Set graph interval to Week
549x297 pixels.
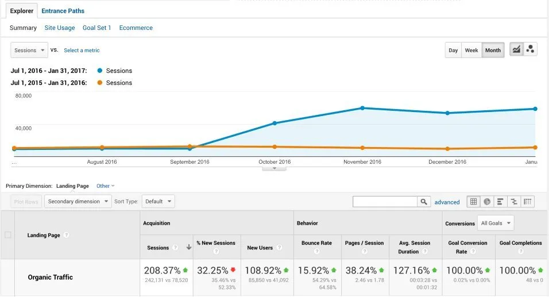(471, 50)
